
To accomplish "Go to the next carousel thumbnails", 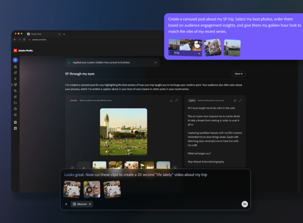I will click(175, 167).
